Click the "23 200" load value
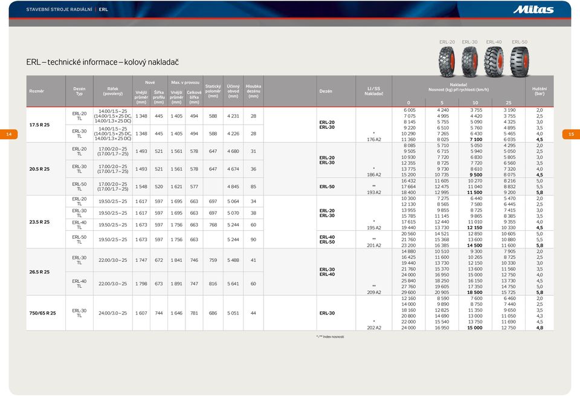 408,245
